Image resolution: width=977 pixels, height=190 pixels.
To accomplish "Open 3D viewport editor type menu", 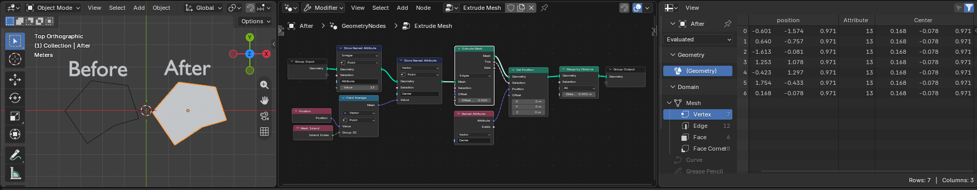I will pyautogui.click(x=12, y=8).
